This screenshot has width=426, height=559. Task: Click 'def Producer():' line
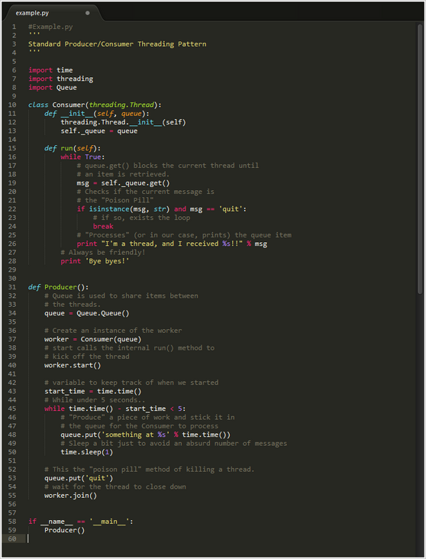point(59,287)
